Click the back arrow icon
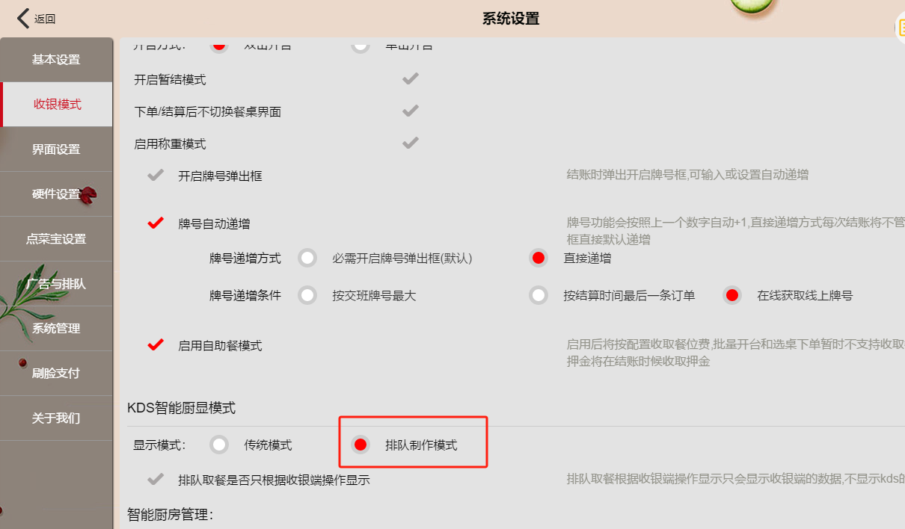905x529 pixels. click(24, 18)
